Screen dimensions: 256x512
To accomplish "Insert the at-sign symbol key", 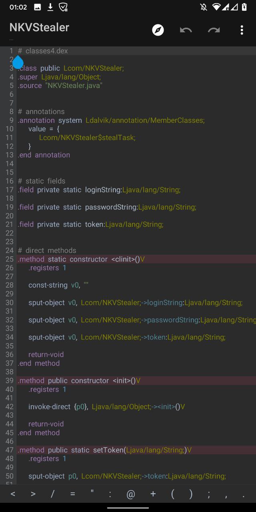I will [130, 494].
